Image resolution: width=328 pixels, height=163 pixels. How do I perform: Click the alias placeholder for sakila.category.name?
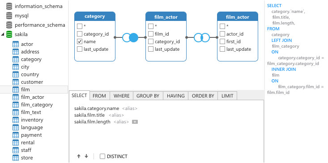(x=130, y=109)
